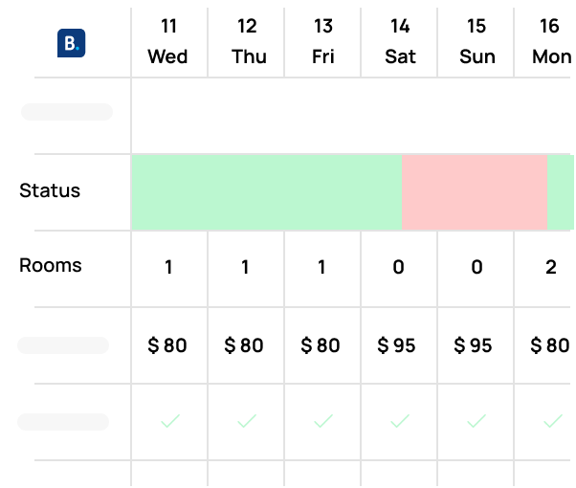The image size is (576, 488).
Task: Click the green checkmark under Fri 13
Action: point(323,421)
